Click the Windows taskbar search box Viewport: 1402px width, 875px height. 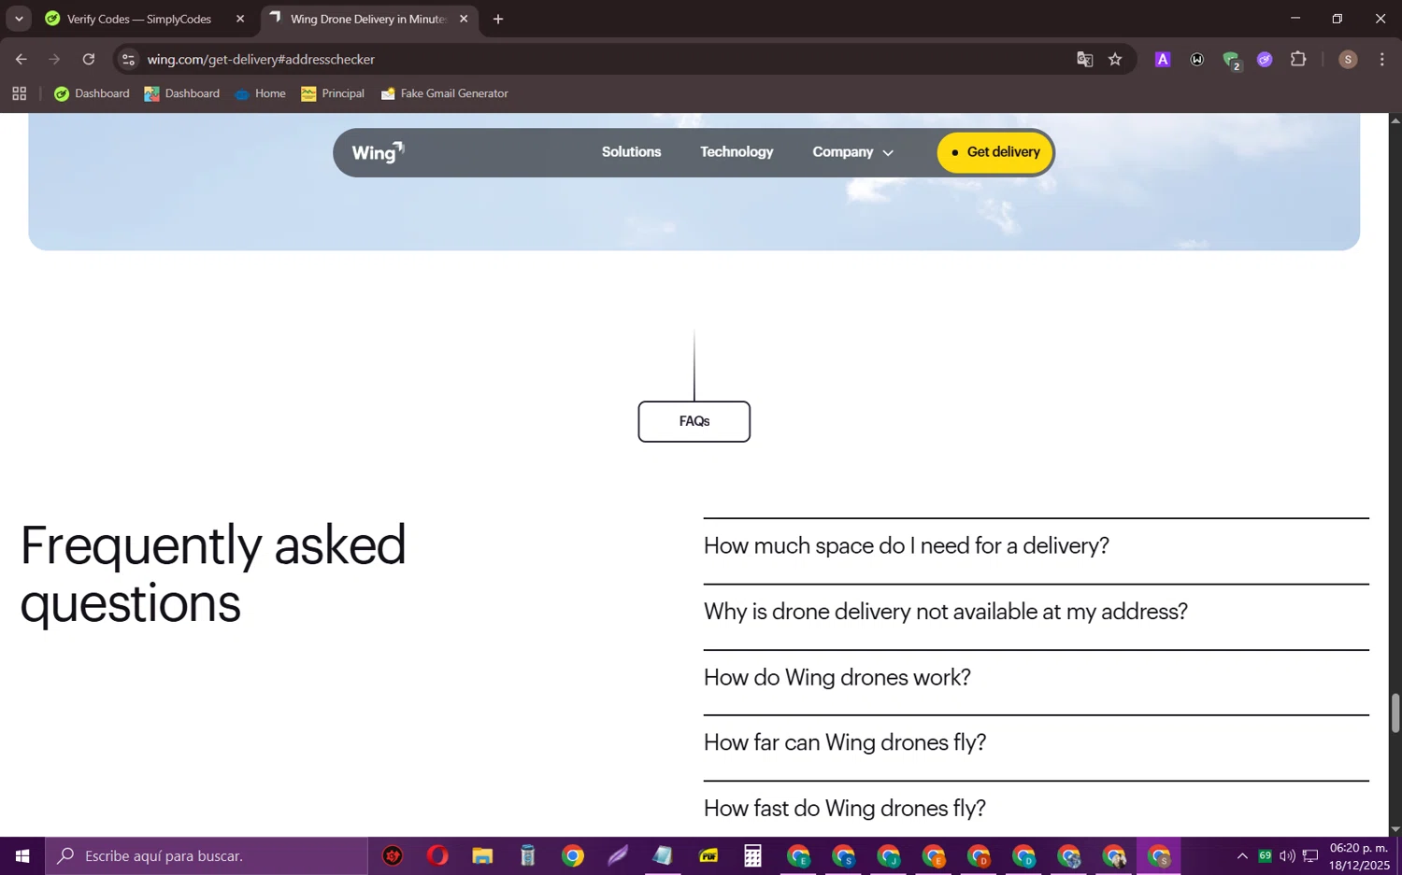click(207, 856)
